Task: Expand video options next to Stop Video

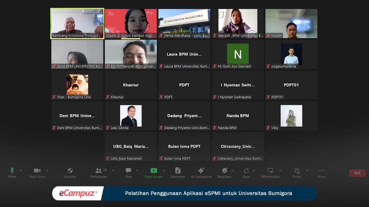Action: (x=47, y=170)
